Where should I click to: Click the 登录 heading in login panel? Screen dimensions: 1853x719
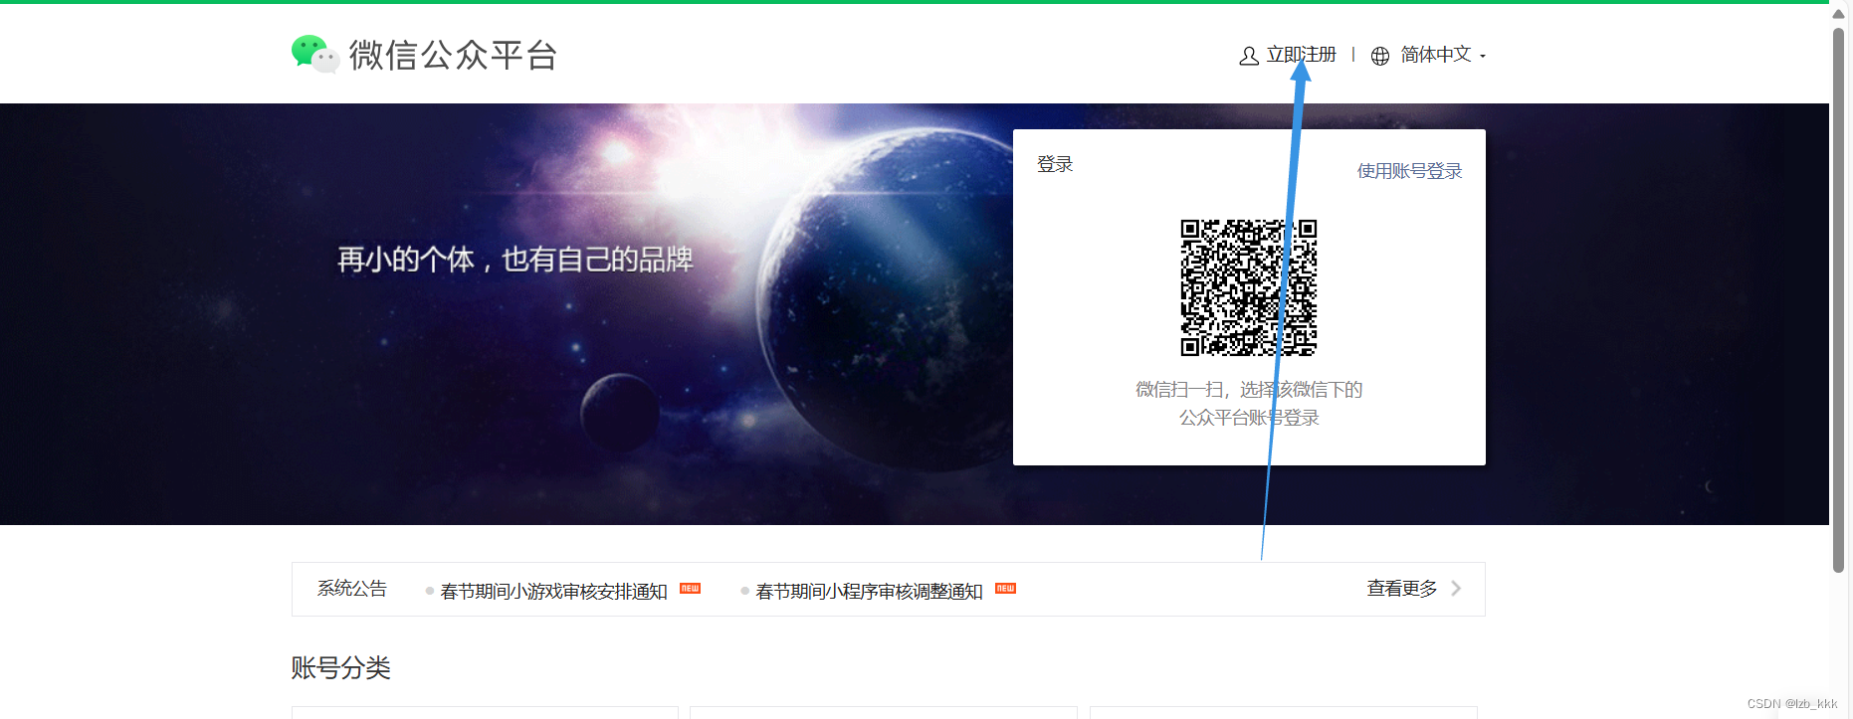point(1055,164)
